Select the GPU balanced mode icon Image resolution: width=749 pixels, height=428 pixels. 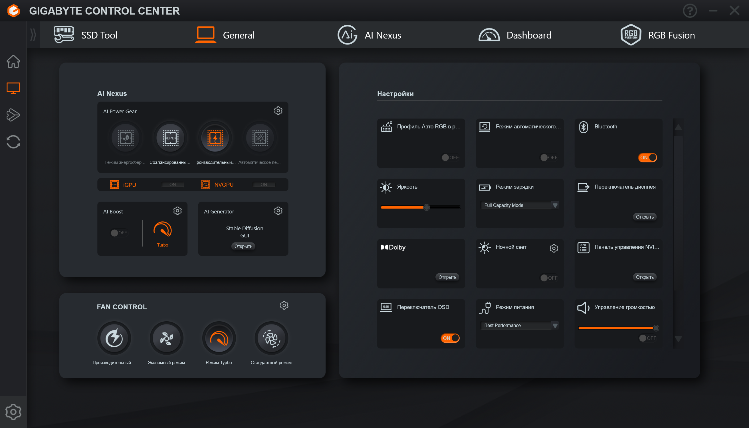pyautogui.click(x=171, y=138)
